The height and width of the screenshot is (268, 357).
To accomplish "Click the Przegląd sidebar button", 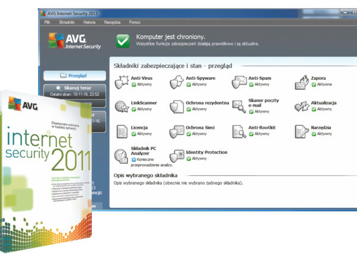I will pyautogui.click(x=75, y=76).
